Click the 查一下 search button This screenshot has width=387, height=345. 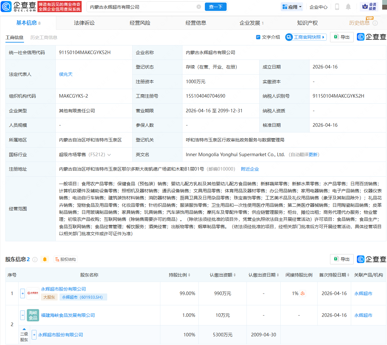(x=215, y=6)
